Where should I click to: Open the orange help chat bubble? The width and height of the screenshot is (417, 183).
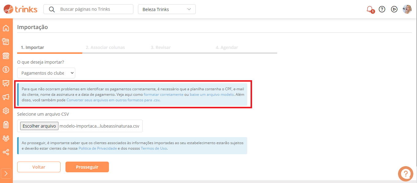[x=406, y=174]
